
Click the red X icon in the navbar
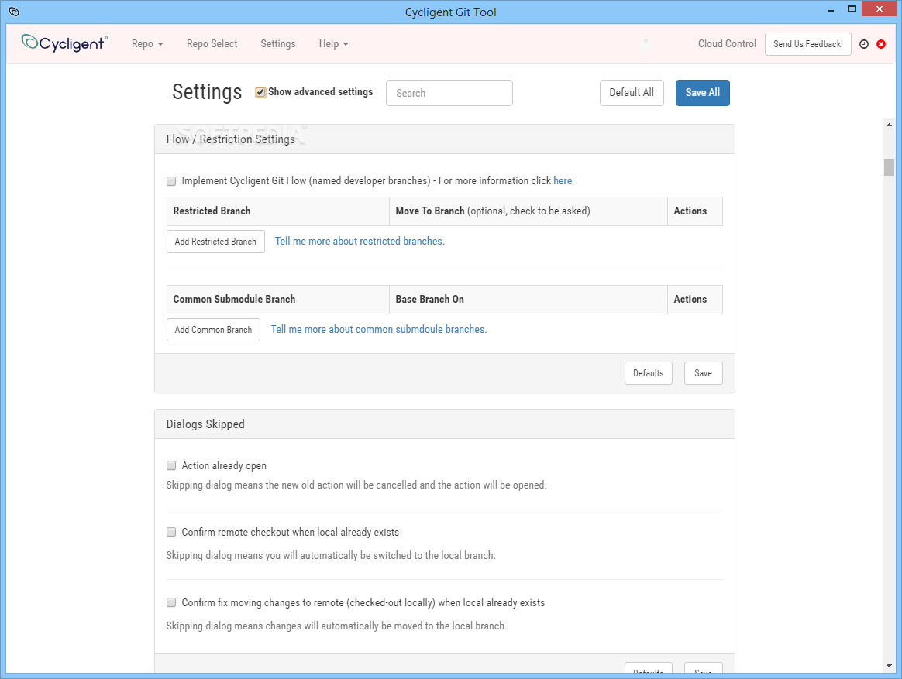pos(881,44)
